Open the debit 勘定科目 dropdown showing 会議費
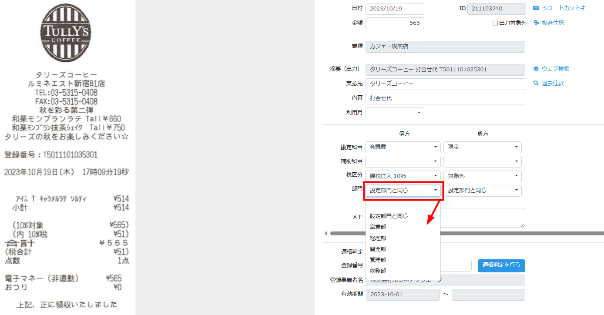604x315 pixels. pos(403,147)
